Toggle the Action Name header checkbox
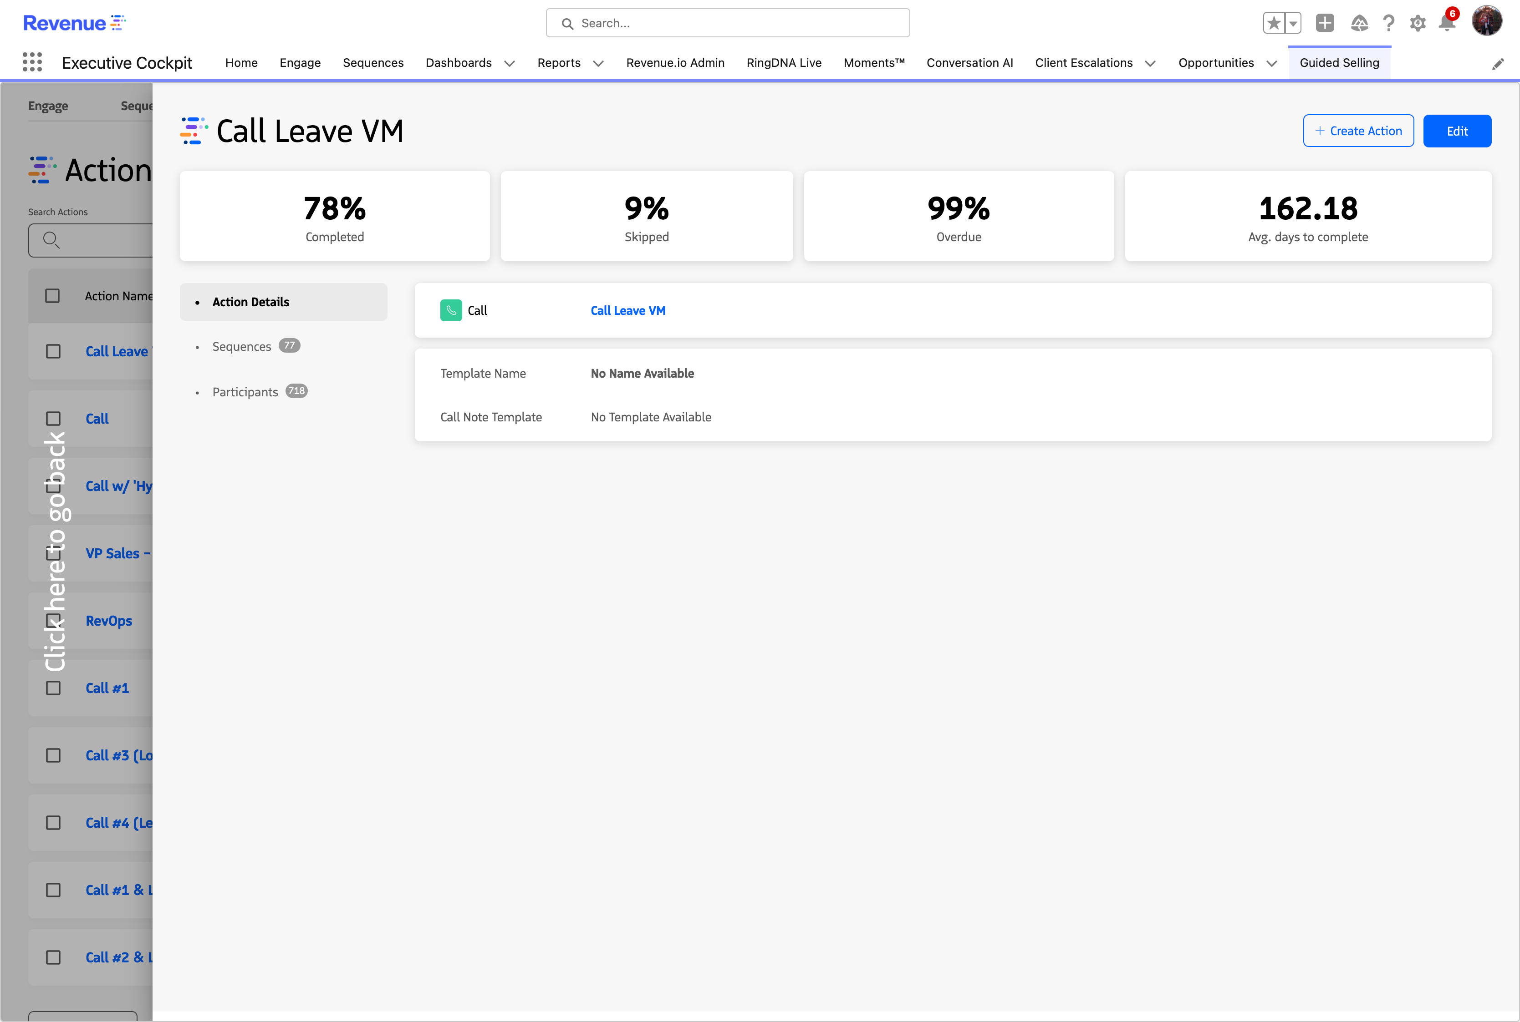The width and height of the screenshot is (1520, 1022). point(53,296)
